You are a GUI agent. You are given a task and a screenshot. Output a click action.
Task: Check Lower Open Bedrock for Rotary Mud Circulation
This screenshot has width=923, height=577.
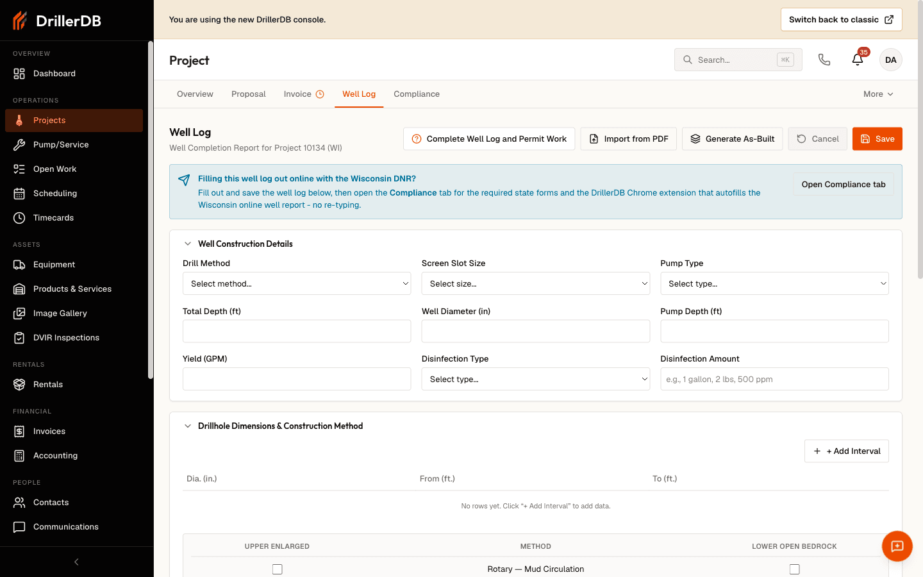click(795, 569)
